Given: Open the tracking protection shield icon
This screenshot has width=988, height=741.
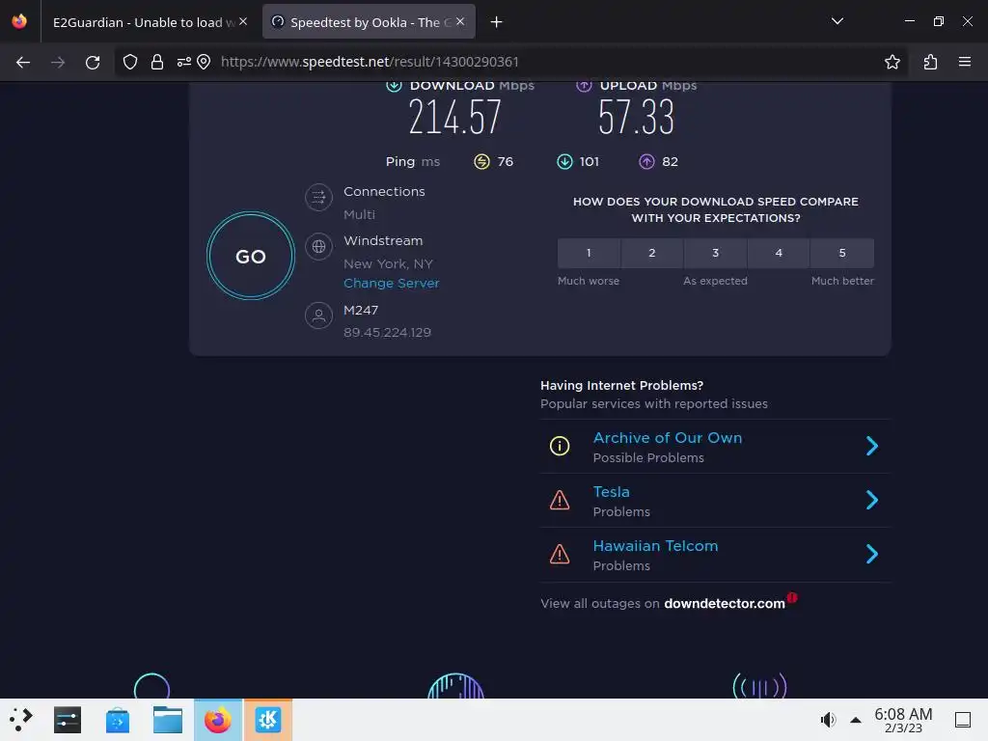Looking at the screenshot, I should tap(130, 62).
